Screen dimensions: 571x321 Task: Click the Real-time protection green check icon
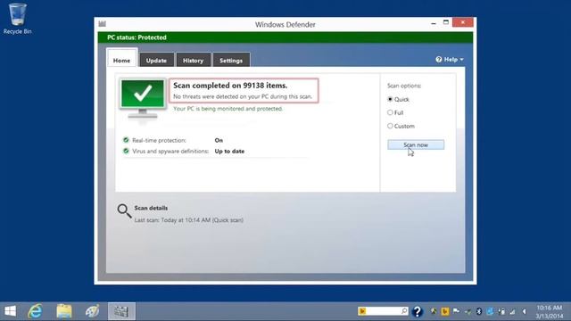[x=126, y=140]
